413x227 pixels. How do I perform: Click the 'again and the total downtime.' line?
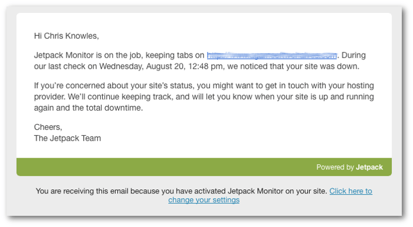click(x=88, y=108)
